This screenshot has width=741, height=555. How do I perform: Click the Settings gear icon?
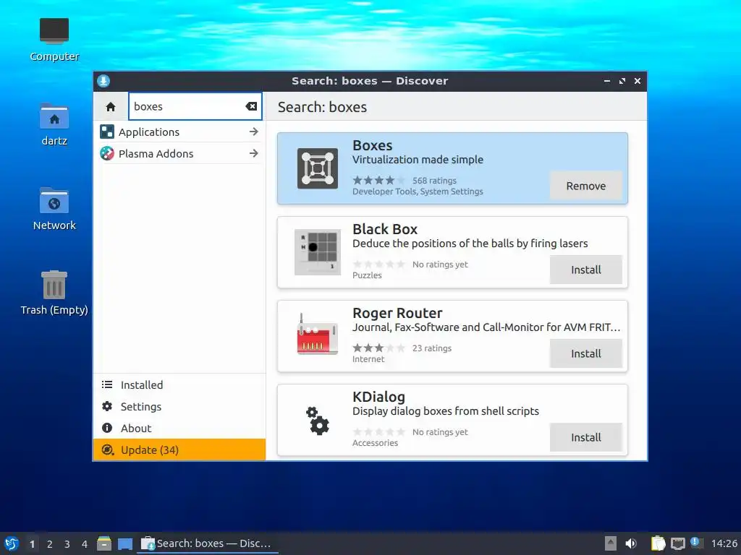coord(107,406)
